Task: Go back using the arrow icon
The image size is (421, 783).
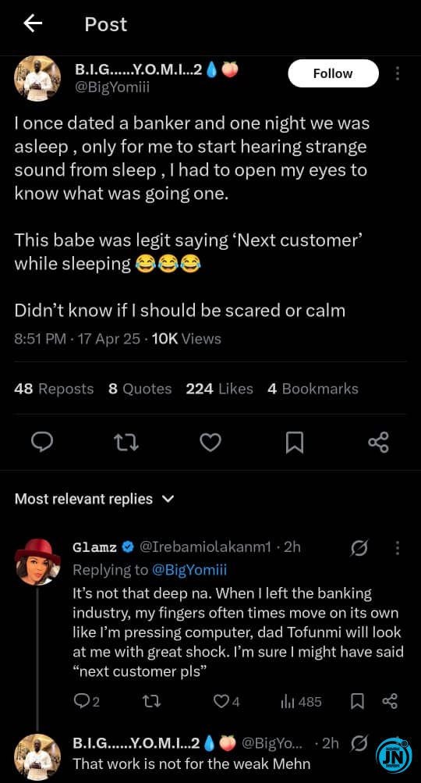Action: pyautogui.click(x=33, y=24)
